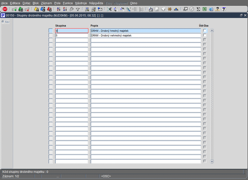The width and height of the screenshot is (248, 180).
Task: Check the Údržba checkbox in third row
Action: click(x=205, y=40)
